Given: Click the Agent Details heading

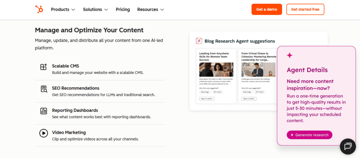Looking at the screenshot, I should (x=307, y=70).
